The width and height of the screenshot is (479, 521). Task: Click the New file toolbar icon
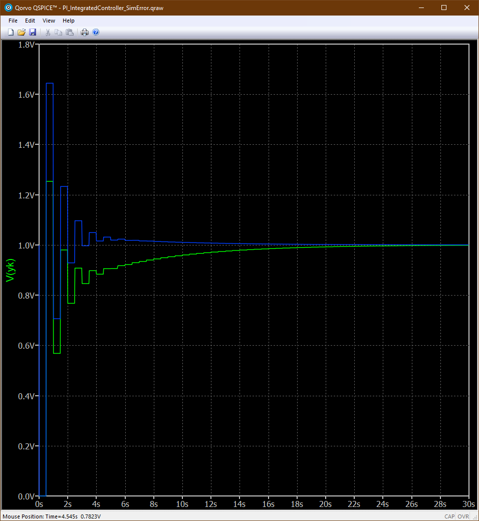click(x=11, y=33)
